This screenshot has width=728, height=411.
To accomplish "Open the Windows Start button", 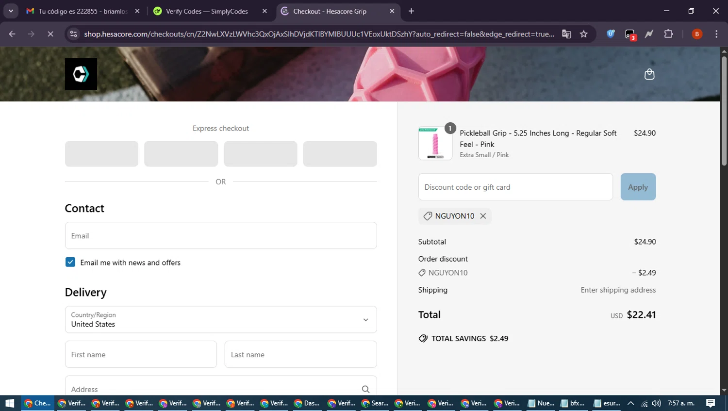I will pyautogui.click(x=10, y=403).
